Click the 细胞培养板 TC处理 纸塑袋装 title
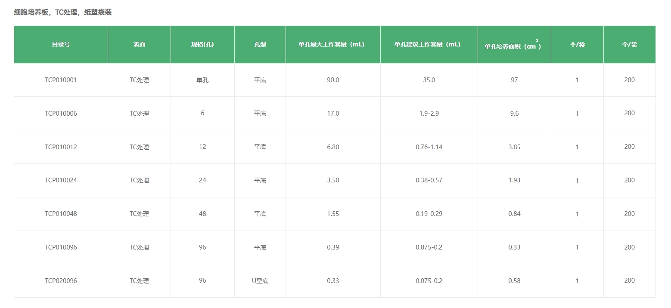 [x=63, y=12]
